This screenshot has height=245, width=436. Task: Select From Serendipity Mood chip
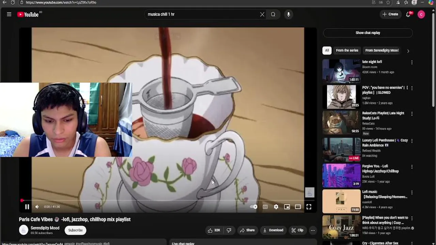tap(382, 50)
